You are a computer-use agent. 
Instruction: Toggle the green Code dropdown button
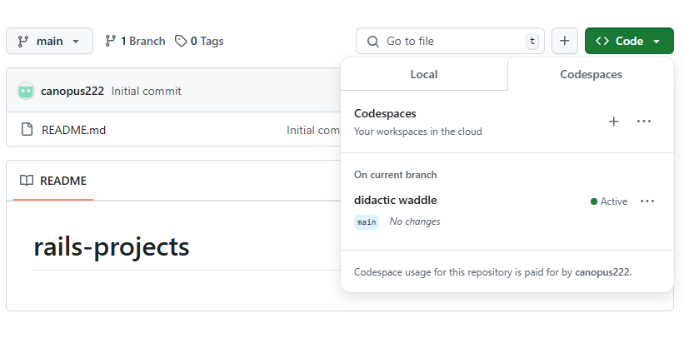629,41
